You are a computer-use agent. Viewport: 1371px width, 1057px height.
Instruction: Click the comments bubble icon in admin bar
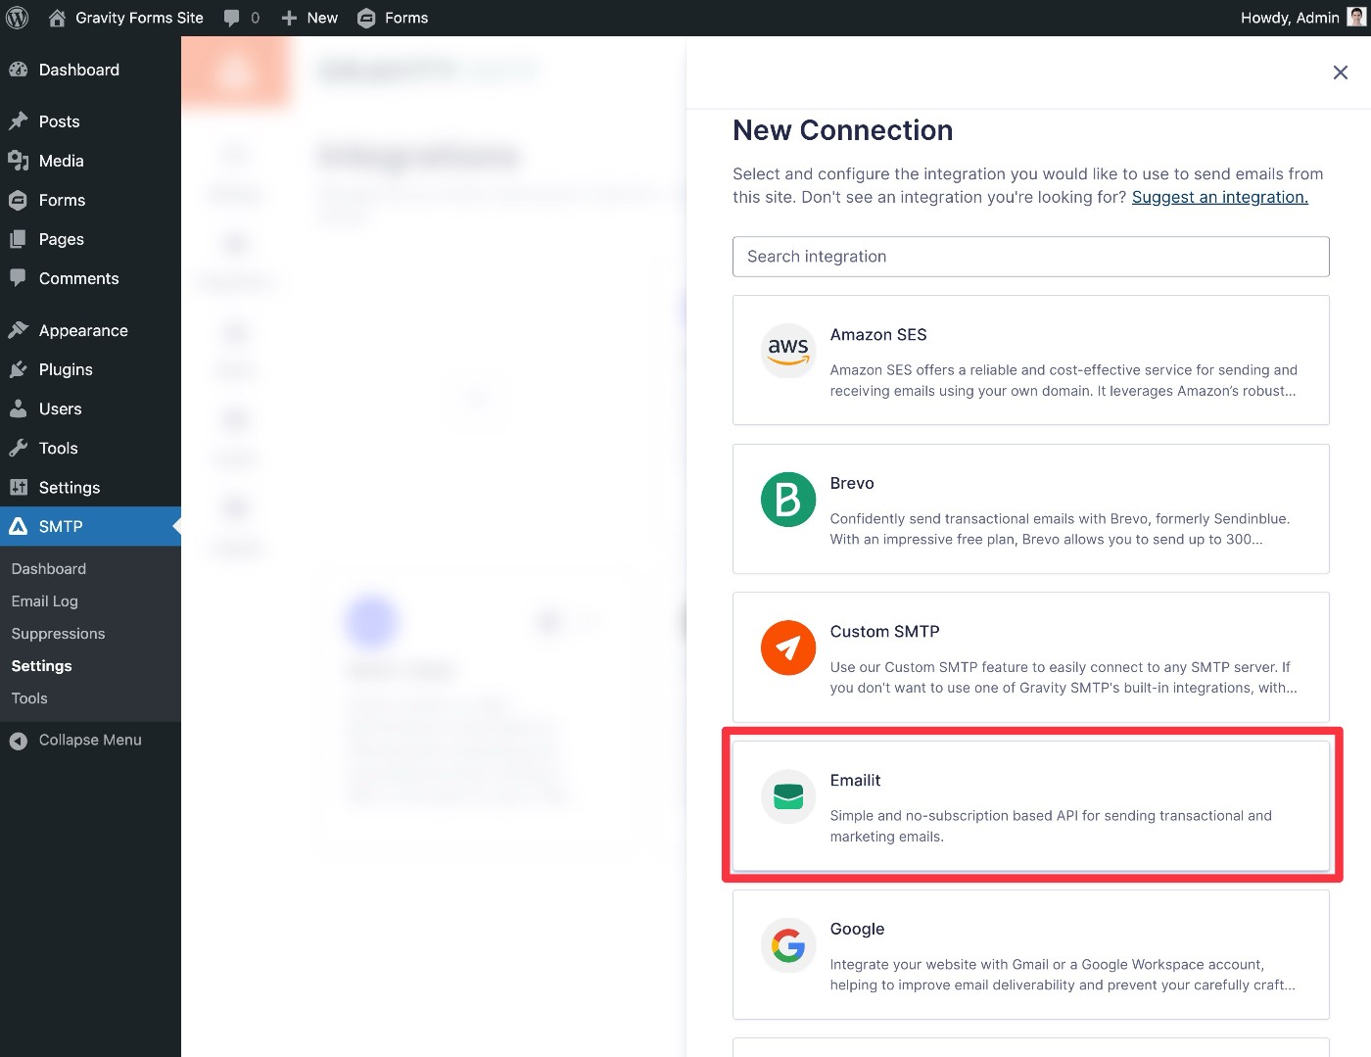pyautogui.click(x=232, y=18)
